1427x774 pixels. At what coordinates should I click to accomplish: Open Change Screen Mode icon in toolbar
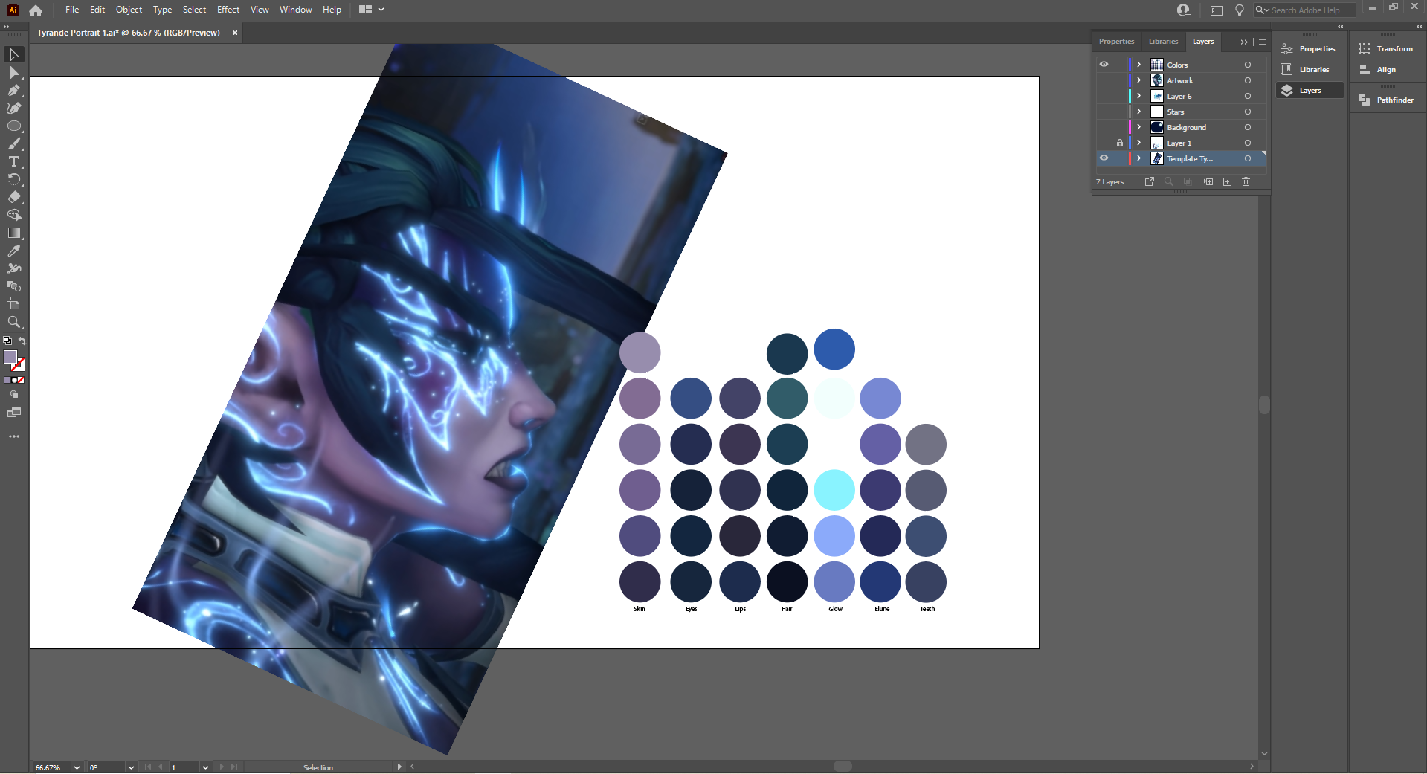(14, 413)
